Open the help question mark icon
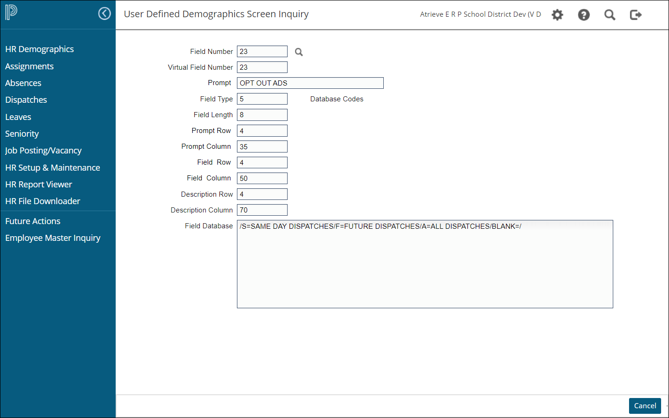Image resolution: width=669 pixels, height=418 pixels. tap(584, 15)
